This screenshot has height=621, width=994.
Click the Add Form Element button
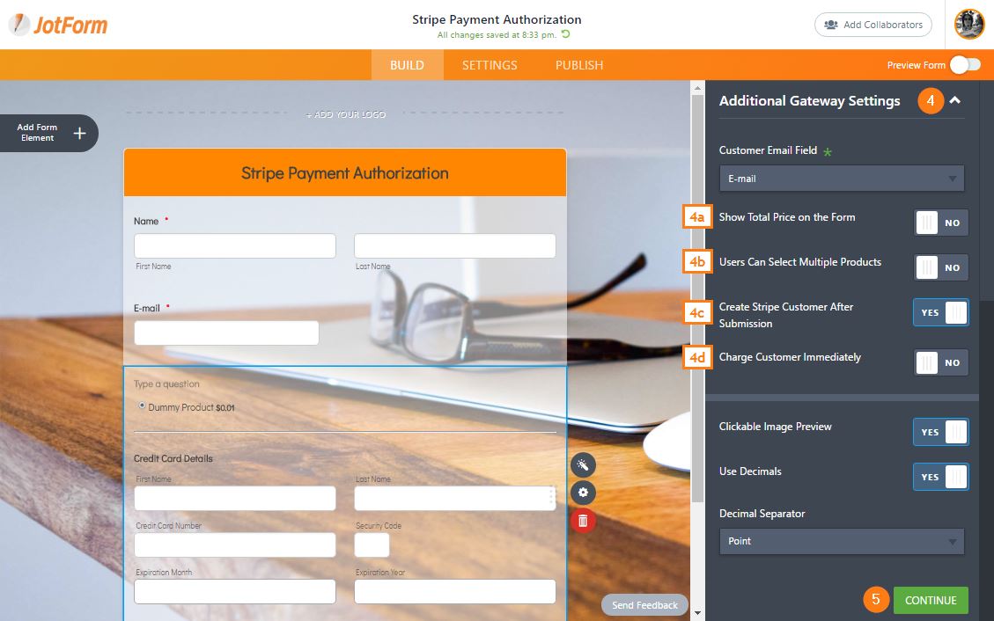click(49, 133)
